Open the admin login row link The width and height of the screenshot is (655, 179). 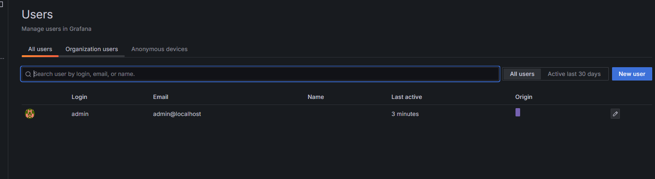click(x=80, y=114)
